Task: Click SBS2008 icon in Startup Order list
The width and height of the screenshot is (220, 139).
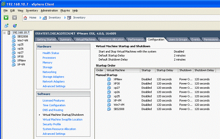Action: 109,109
